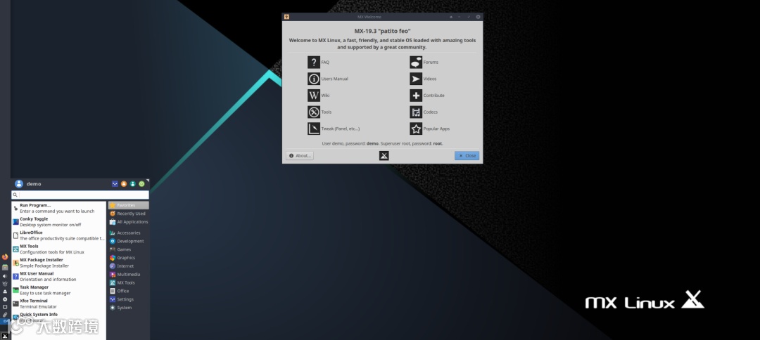Click the green log out icon
Viewport: 760px width, 340px height.
[x=141, y=184]
